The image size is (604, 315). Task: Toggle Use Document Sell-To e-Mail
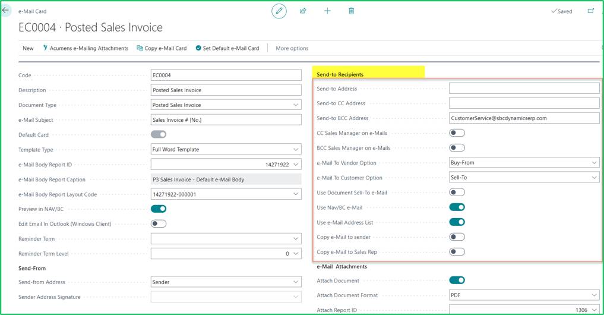click(457, 192)
